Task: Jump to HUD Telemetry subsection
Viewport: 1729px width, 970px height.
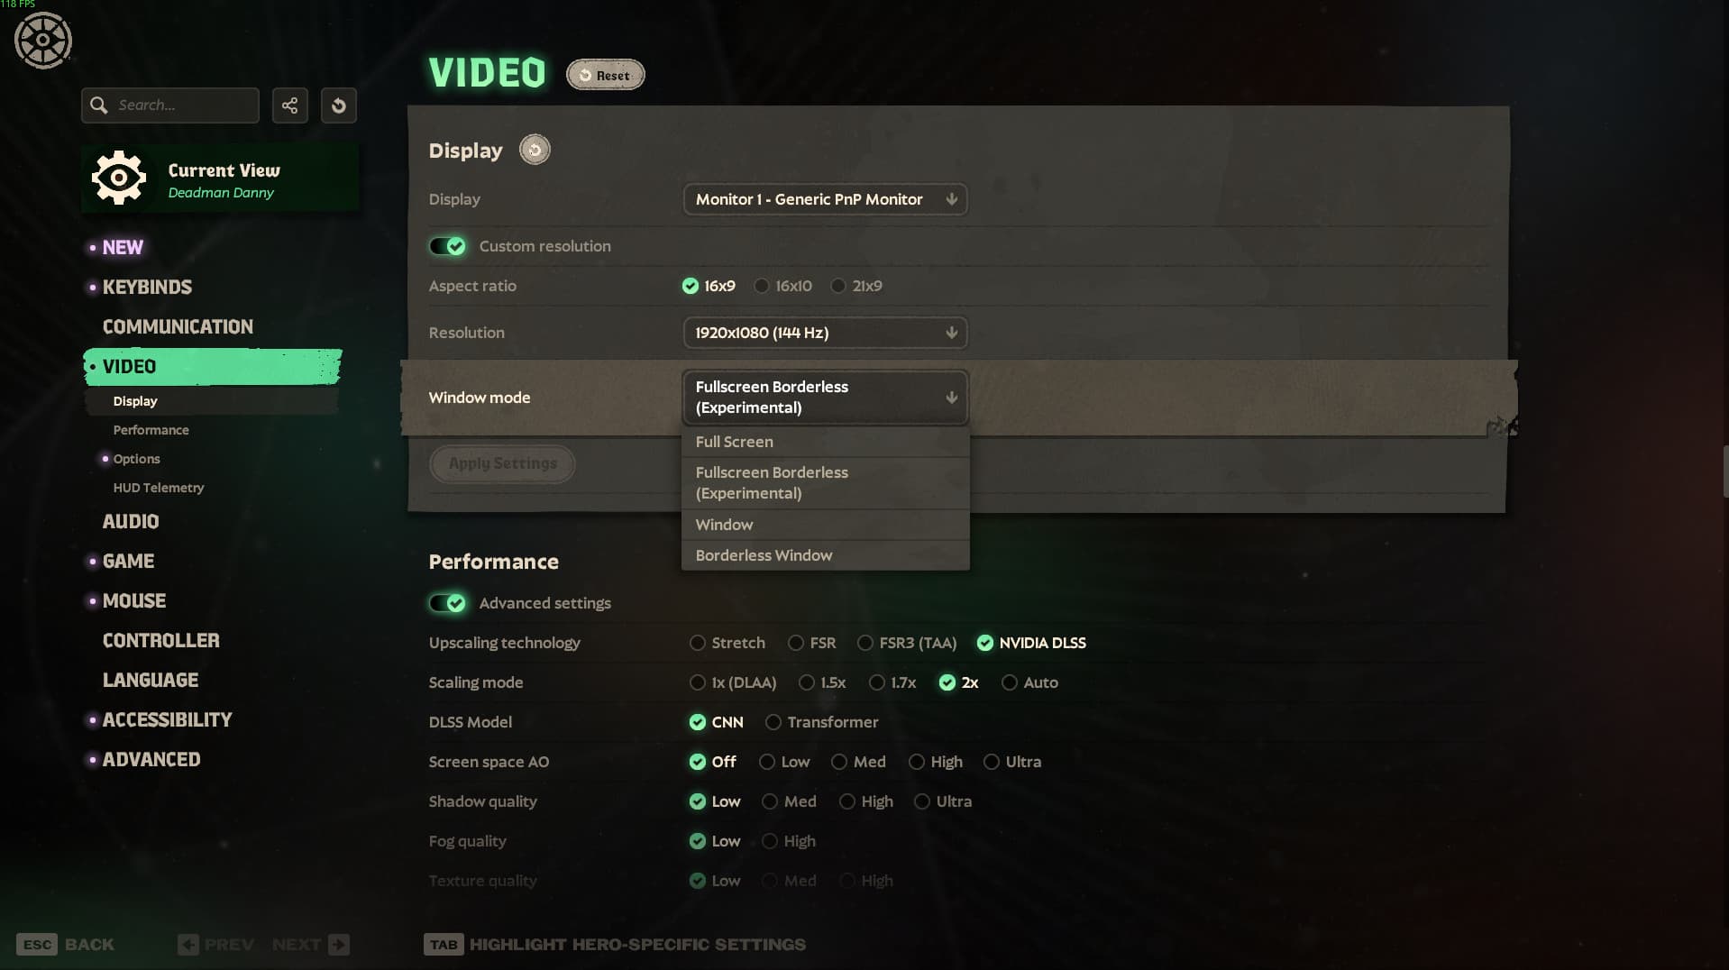Action: pyautogui.click(x=159, y=488)
